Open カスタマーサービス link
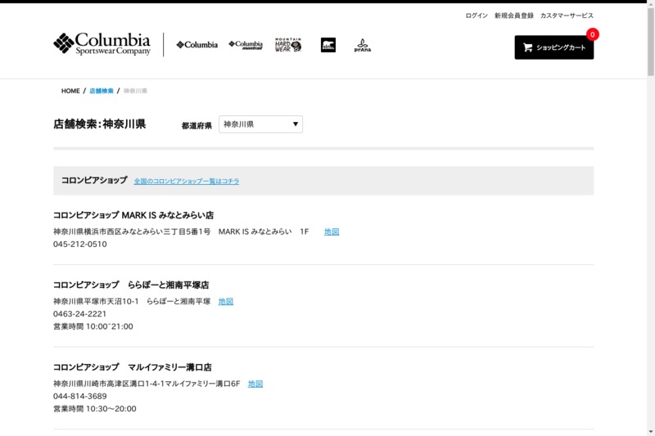This screenshot has width=655, height=436. [x=567, y=16]
